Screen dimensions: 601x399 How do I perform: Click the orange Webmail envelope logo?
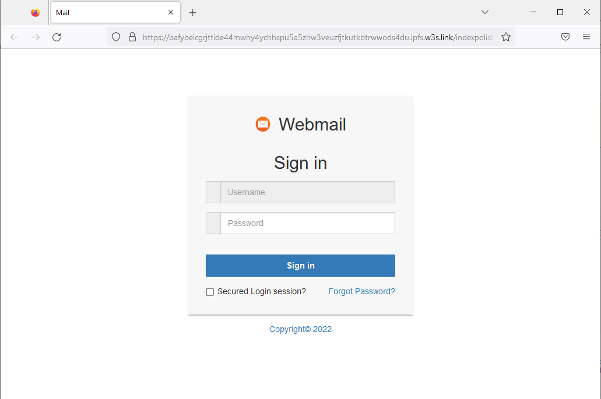263,124
